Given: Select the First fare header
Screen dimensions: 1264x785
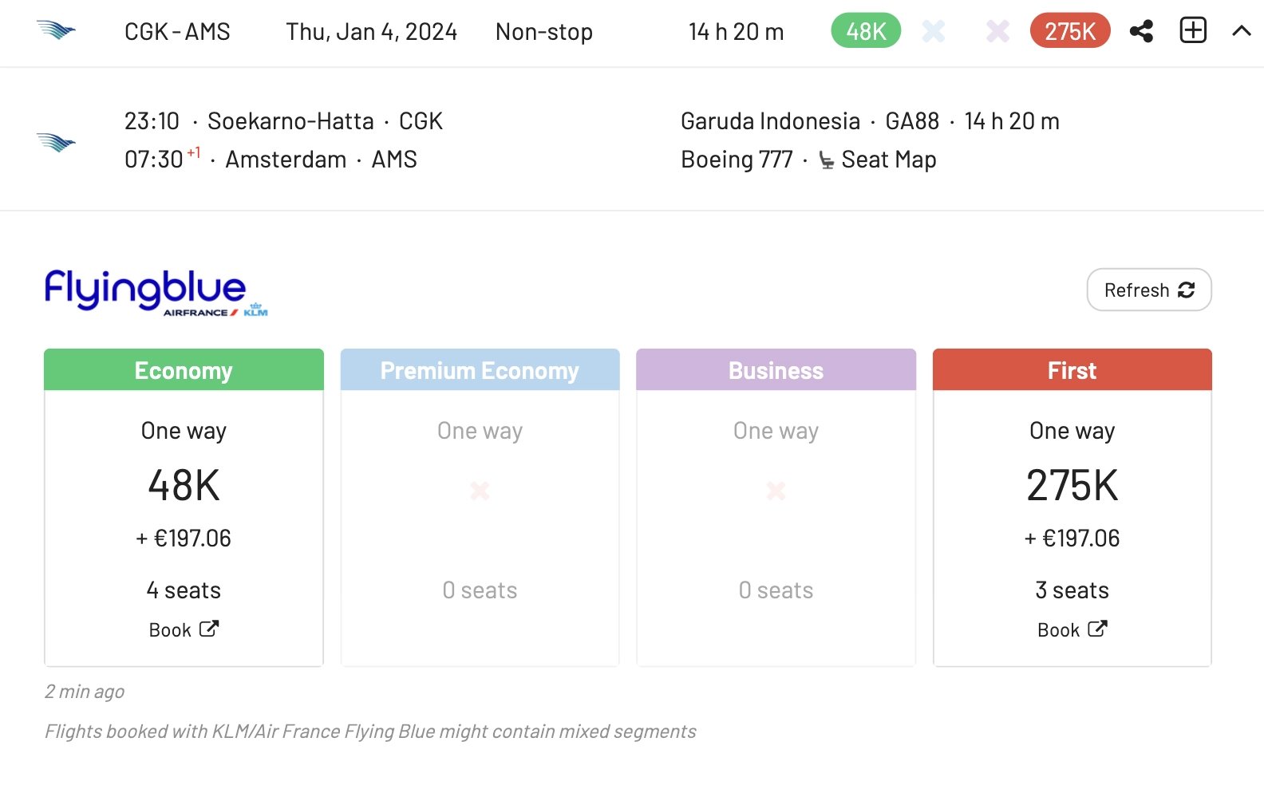Looking at the screenshot, I should click(1072, 369).
